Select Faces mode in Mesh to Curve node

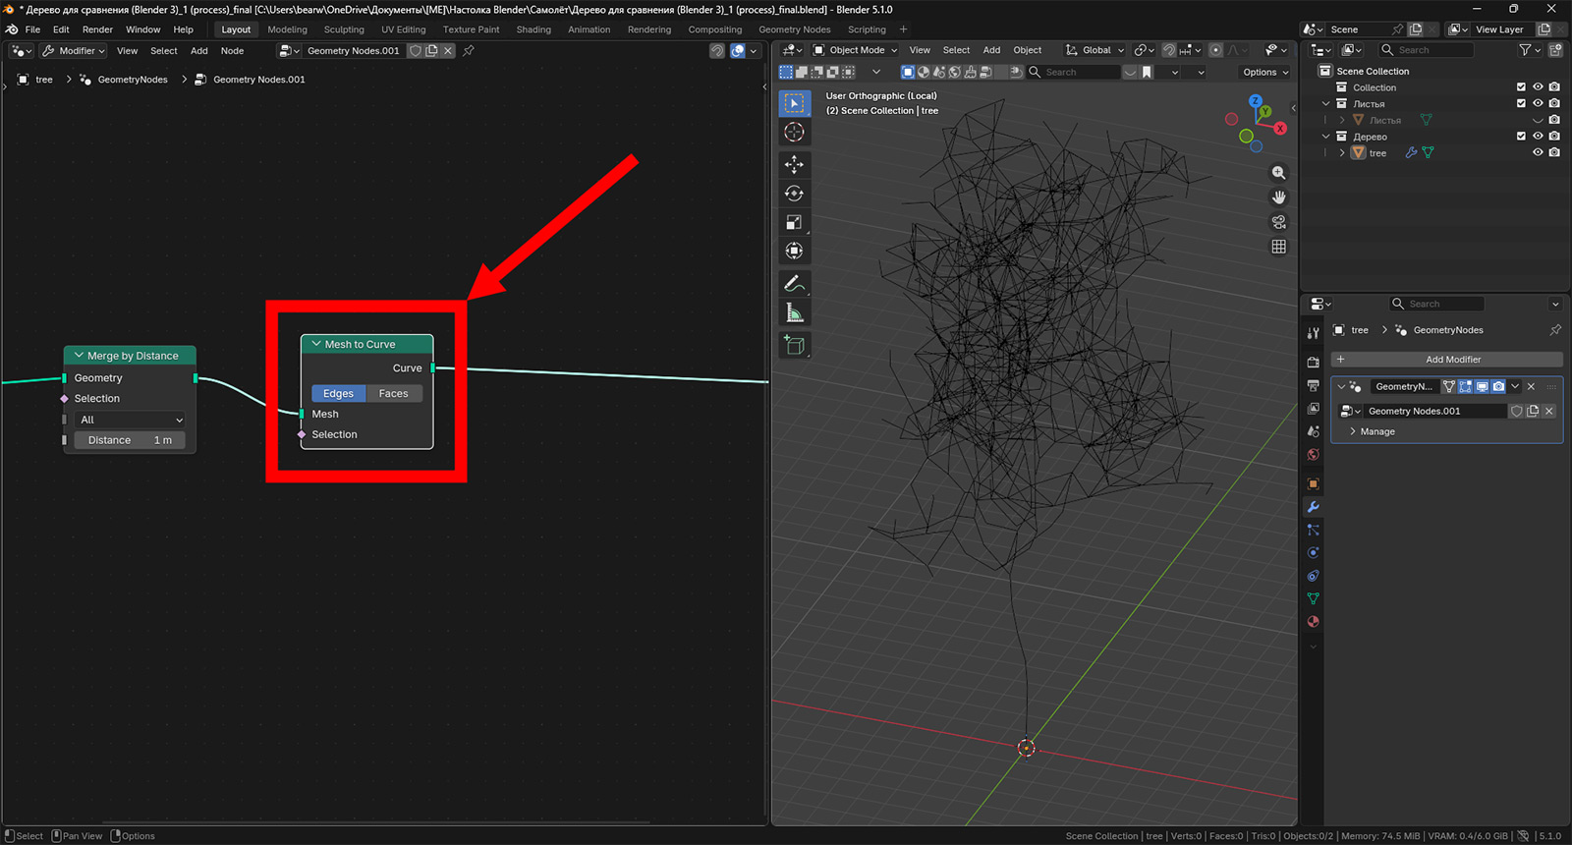click(x=394, y=393)
